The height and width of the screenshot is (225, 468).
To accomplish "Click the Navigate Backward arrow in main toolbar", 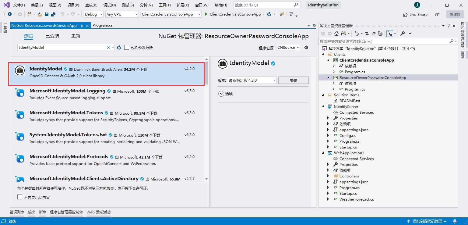I will point(10,14).
